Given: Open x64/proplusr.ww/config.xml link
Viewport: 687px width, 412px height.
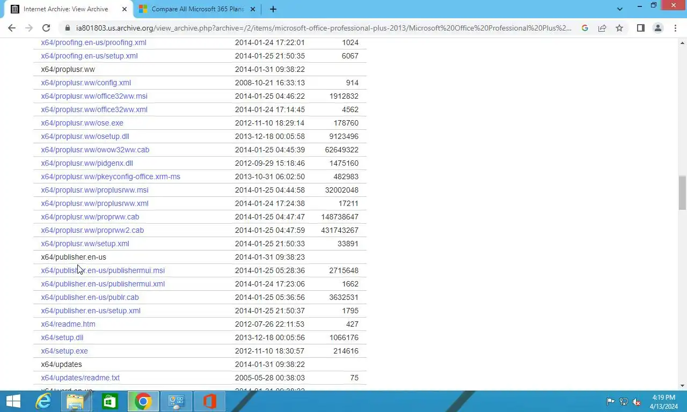Looking at the screenshot, I should [x=86, y=83].
